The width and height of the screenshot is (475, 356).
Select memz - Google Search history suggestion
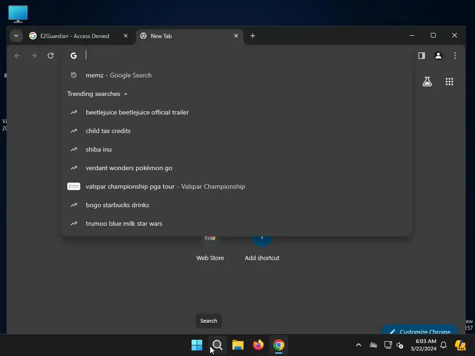point(236,75)
